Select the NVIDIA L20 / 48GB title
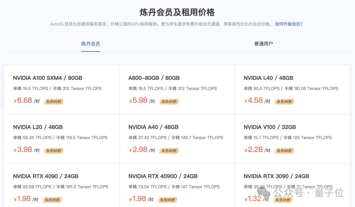This screenshot has height=207, width=355. [38, 127]
